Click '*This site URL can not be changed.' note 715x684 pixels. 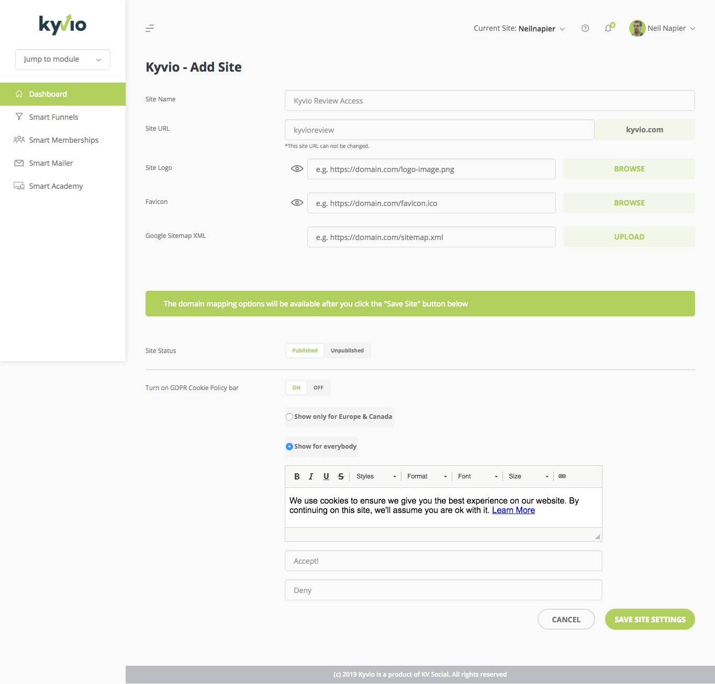click(x=327, y=146)
